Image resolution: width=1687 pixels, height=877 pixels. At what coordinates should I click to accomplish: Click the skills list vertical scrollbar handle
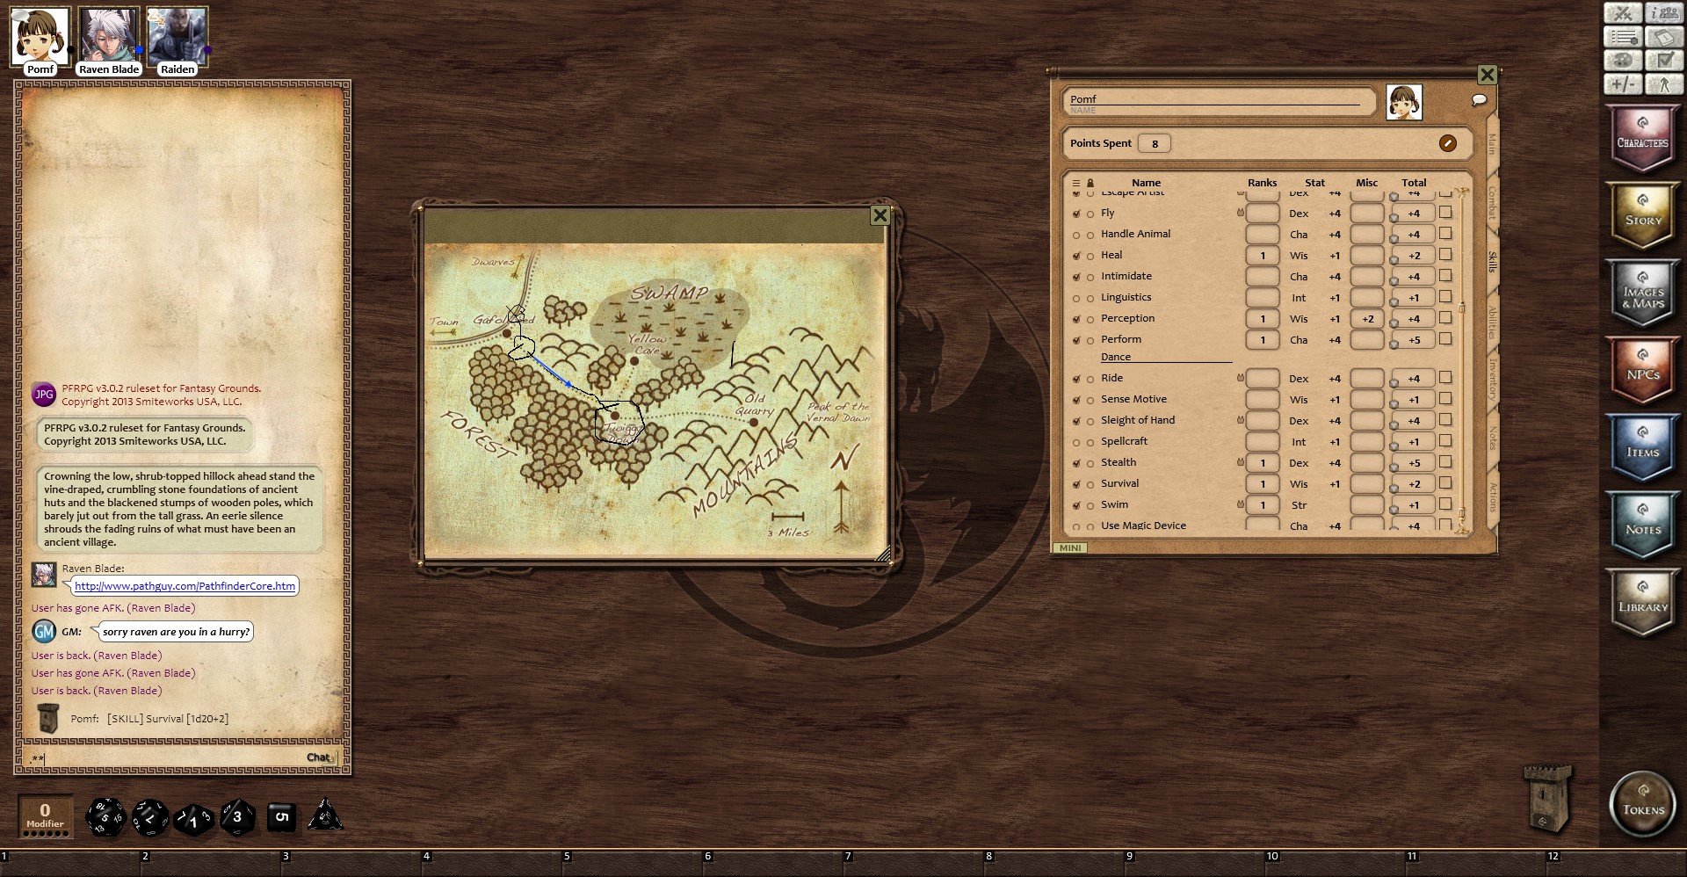pos(1461,307)
